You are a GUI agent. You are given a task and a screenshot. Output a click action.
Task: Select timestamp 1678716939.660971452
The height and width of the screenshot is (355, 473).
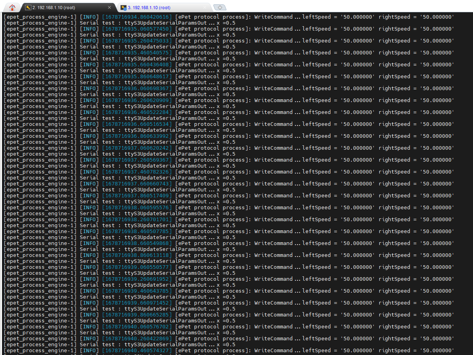click(x=137, y=303)
